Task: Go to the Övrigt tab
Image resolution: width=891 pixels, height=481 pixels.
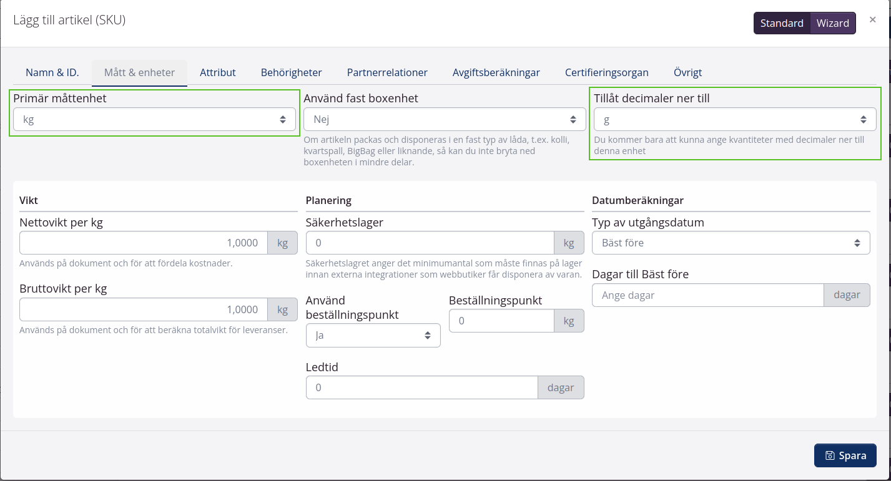Action: click(688, 72)
